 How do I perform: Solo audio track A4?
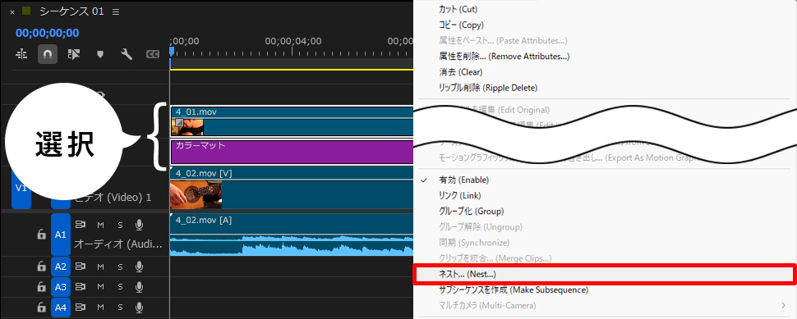[121, 308]
